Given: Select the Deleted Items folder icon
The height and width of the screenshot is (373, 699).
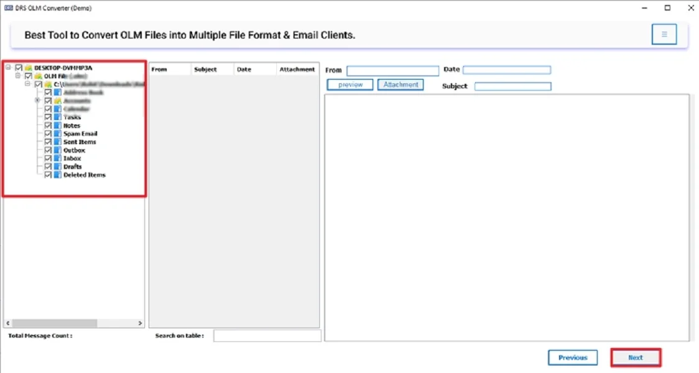Looking at the screenshot, I should coord(57,175).
